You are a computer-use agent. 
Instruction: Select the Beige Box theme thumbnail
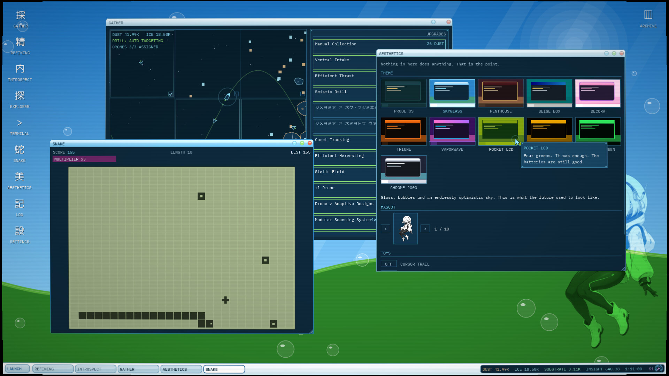coord(549,93)
